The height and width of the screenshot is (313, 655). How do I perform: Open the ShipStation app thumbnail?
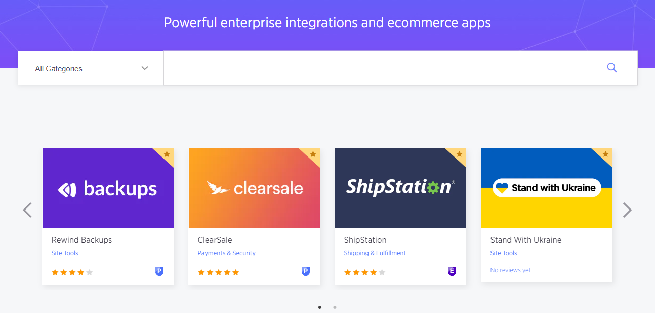pos(400,188)
